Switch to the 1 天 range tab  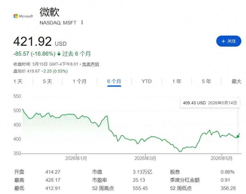18,81
